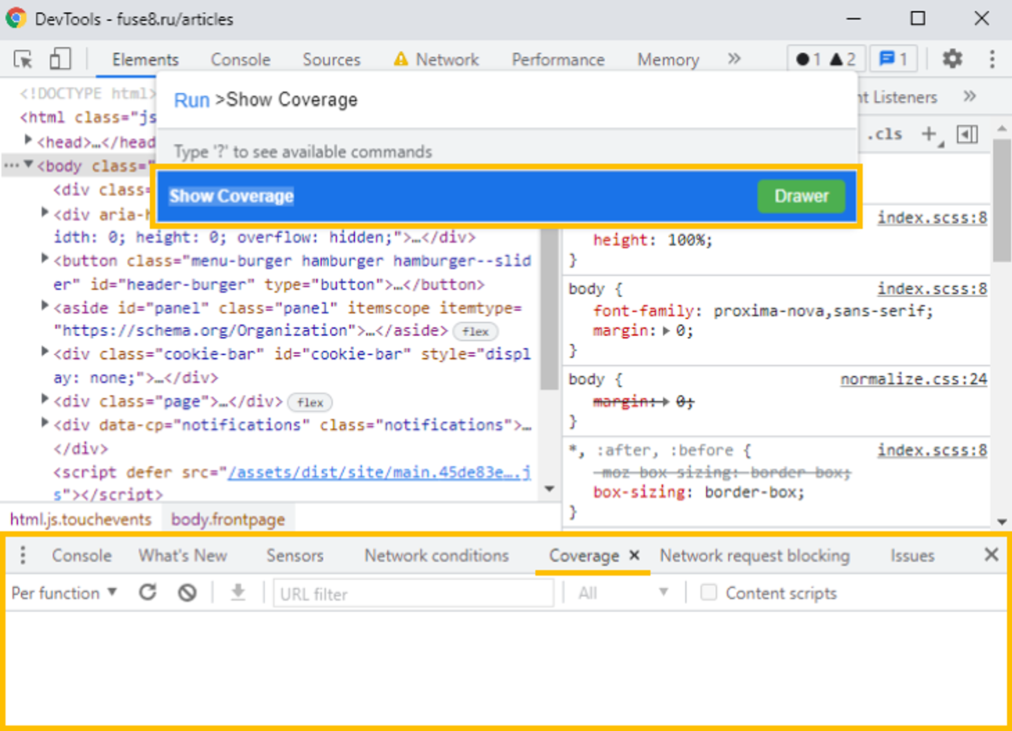Select the inspect element cursor icon
This screenshot has width=1012, height=731.
(22, 59)
